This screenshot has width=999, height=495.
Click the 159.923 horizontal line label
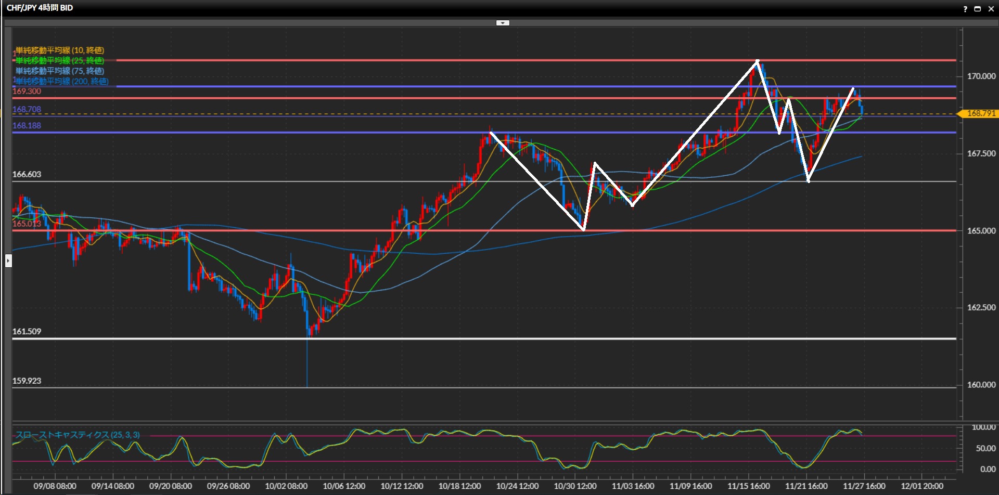(27, 381)
